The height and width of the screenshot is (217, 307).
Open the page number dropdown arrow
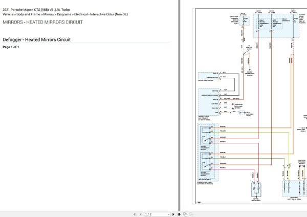(169, 214)
